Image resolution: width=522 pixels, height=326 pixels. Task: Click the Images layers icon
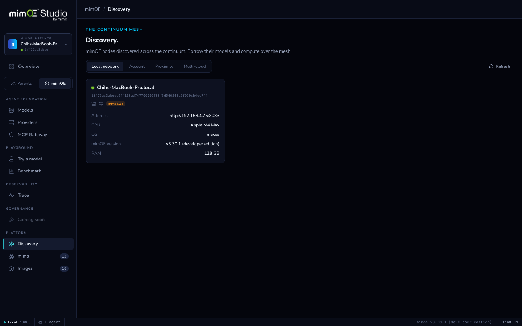click(11, 268)
